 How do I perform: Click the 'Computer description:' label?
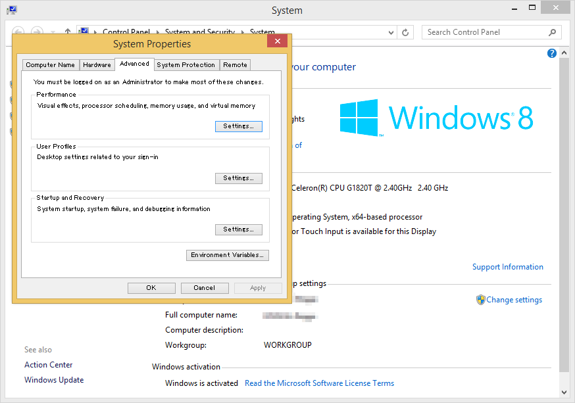(x=204, y=330)
